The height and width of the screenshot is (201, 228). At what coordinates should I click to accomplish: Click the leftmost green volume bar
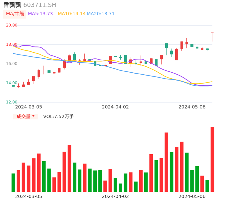(x=13, y=182)
